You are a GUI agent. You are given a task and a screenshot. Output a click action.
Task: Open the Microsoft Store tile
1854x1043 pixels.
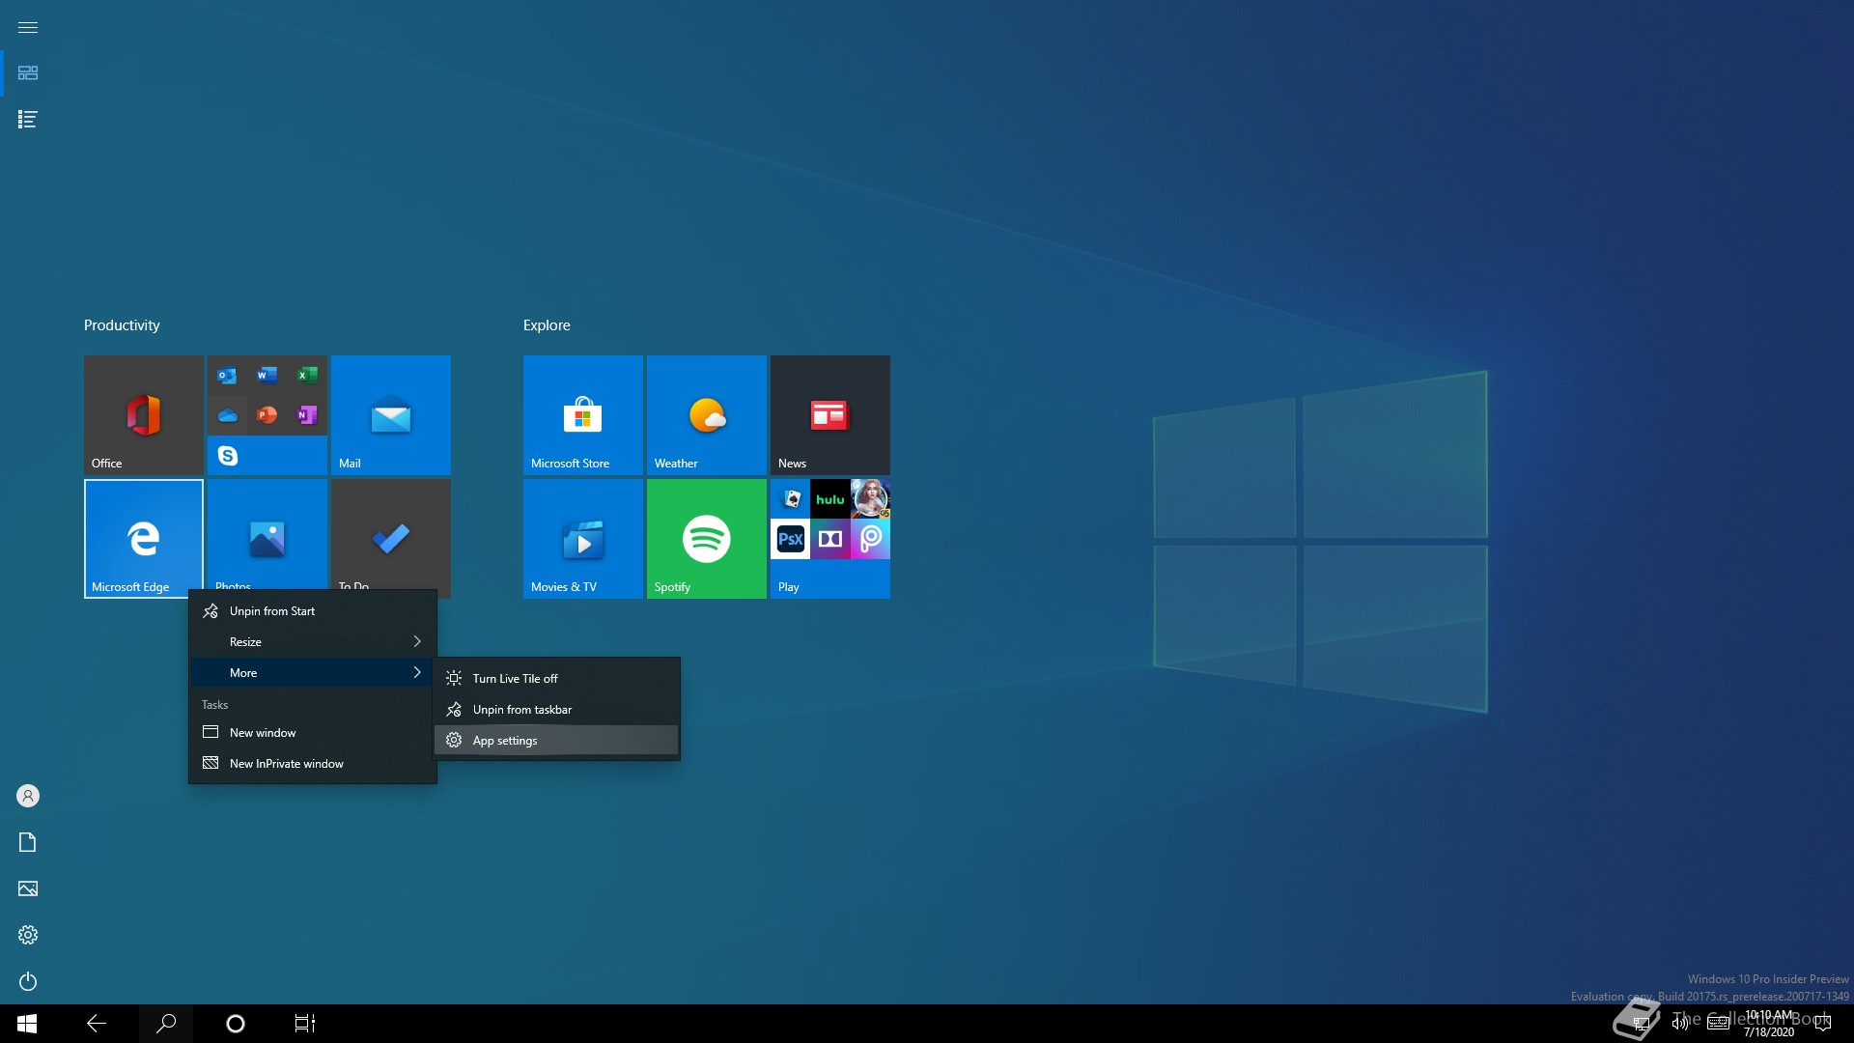coord(582,414)
